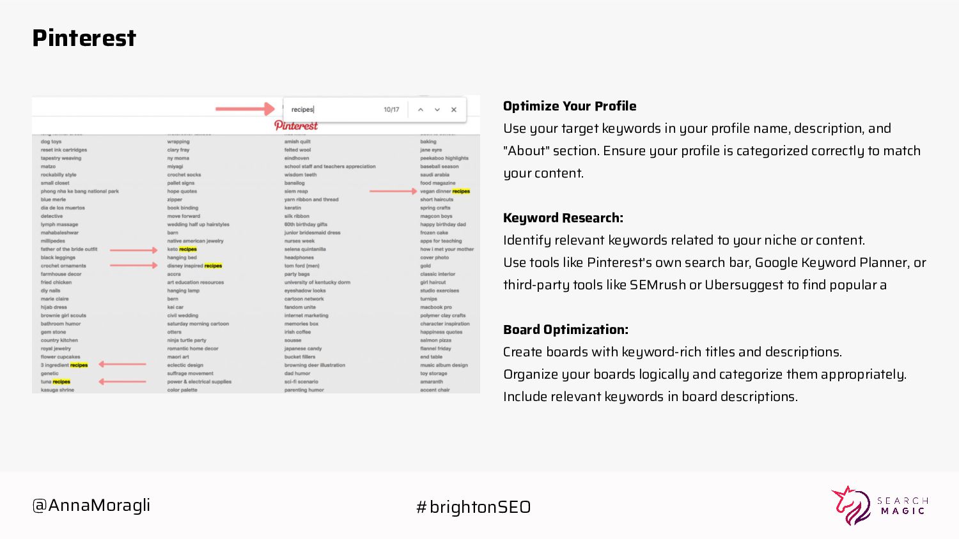The width and height of the screenshot is (959, 539).
Task: Click the 'selena quintanilla' entry
Action: point(305,250)
